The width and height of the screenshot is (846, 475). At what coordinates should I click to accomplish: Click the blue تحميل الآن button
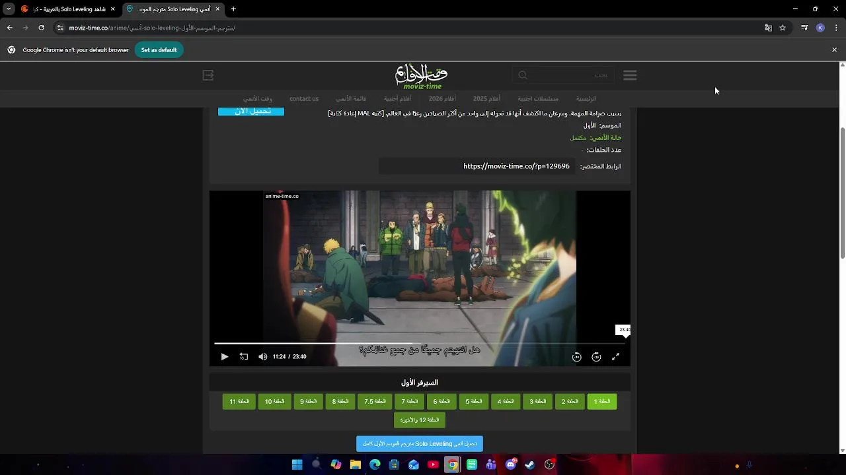[x=251, y=111]
